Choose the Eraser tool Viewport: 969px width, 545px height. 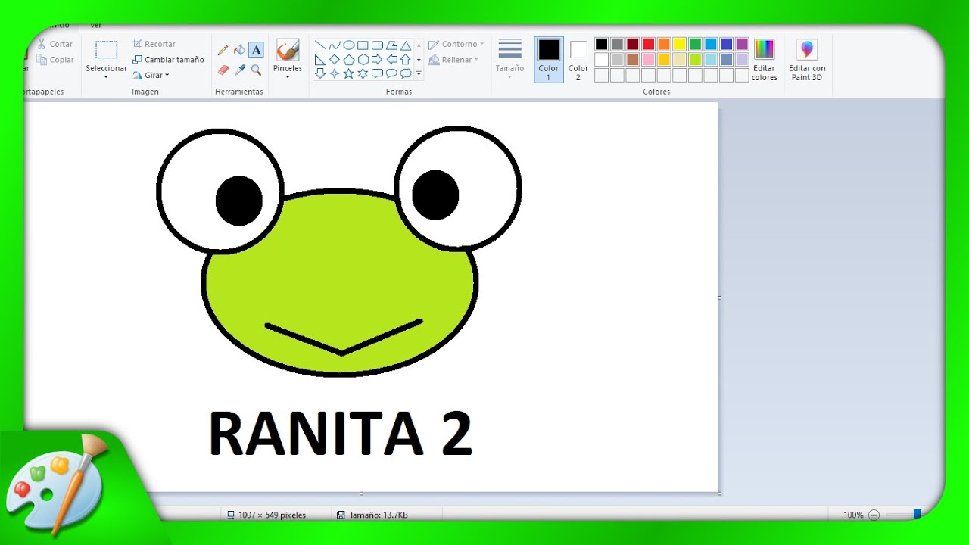(223, 70)
